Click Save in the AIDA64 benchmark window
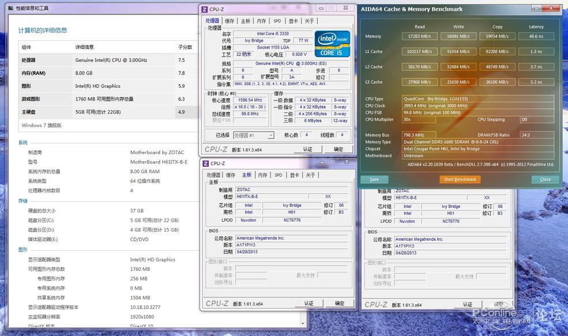This screenshot has width=568, height=336. [x=374, y=179]
